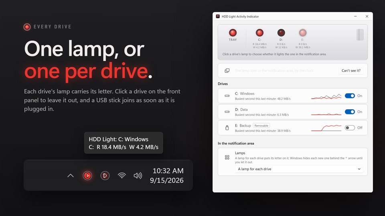The image size is (385, 216).
Task: Click the "W 36.1 MB/s" reading under the E: lamp
Action: click(303, 47)
